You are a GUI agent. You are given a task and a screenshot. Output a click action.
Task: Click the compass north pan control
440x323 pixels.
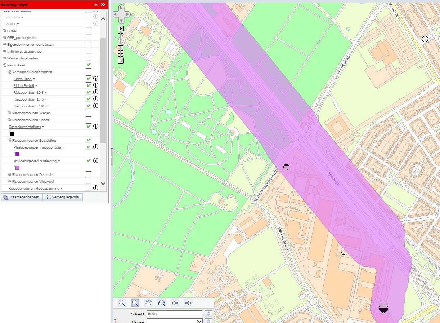(x=121, y=8)
